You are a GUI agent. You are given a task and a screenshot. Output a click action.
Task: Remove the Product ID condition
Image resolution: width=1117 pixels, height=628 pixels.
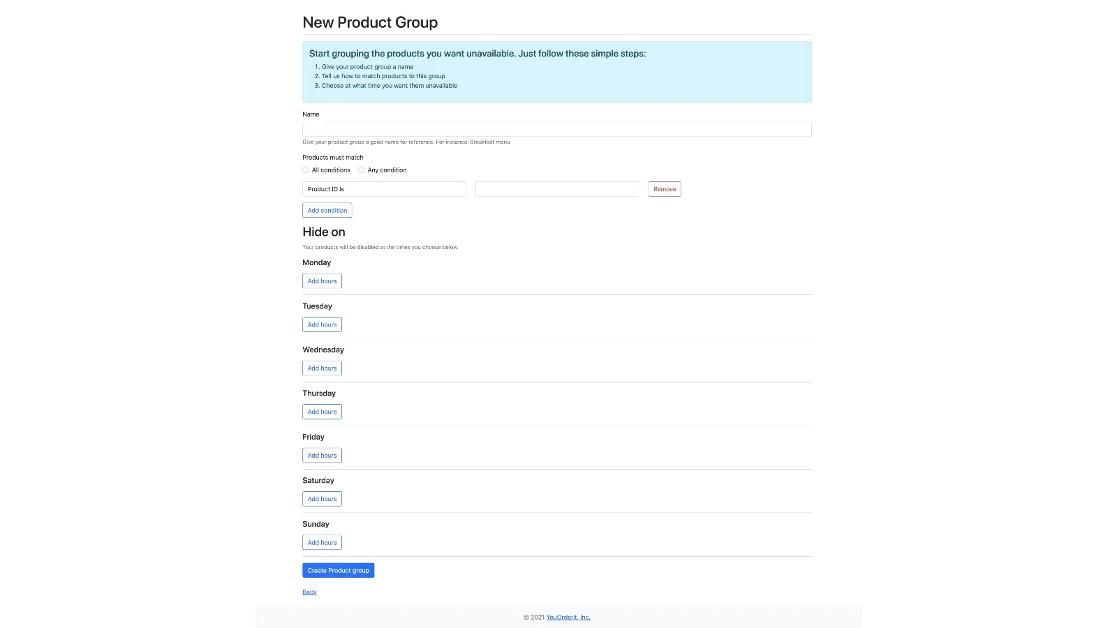[x=665, y=189]
